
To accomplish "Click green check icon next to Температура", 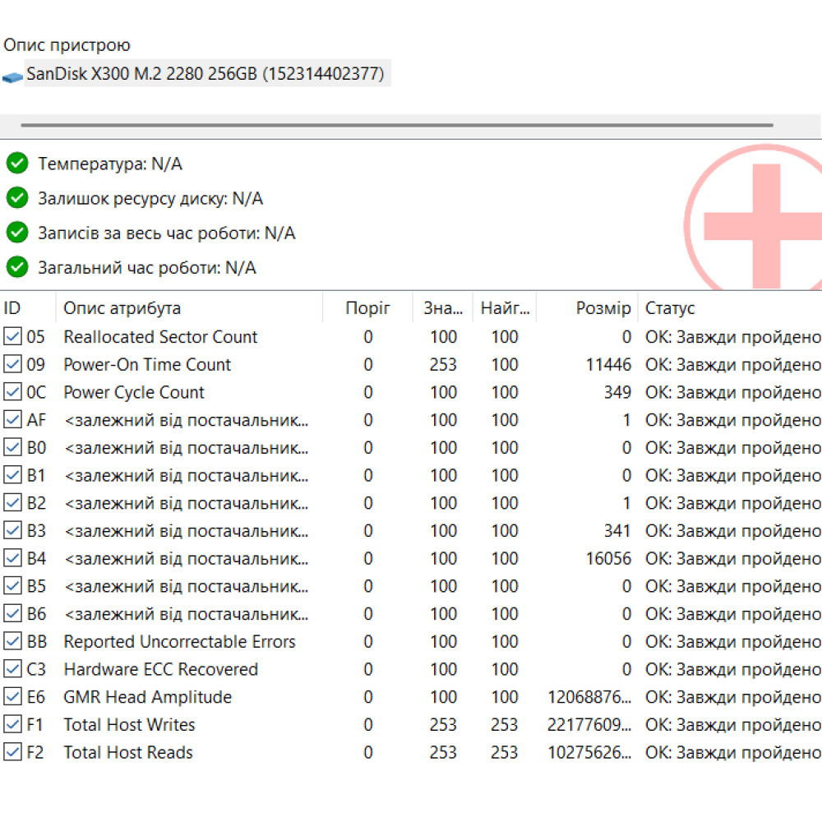I will tap(17, 164).
